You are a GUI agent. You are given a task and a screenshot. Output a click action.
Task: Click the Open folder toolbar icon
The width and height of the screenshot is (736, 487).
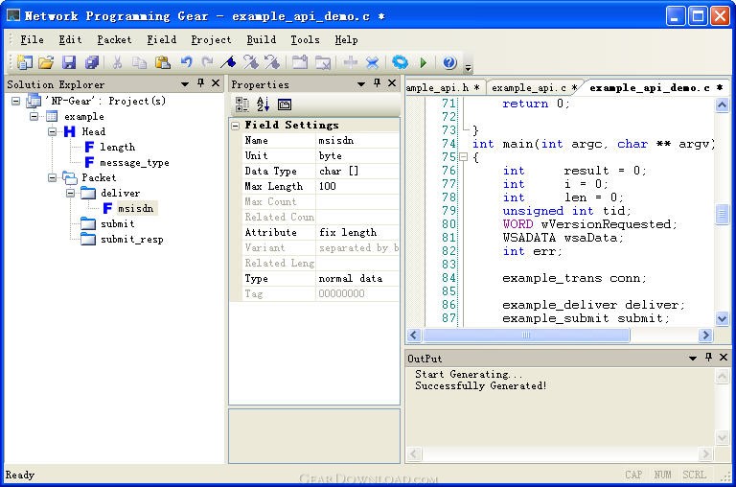[46, 62]
